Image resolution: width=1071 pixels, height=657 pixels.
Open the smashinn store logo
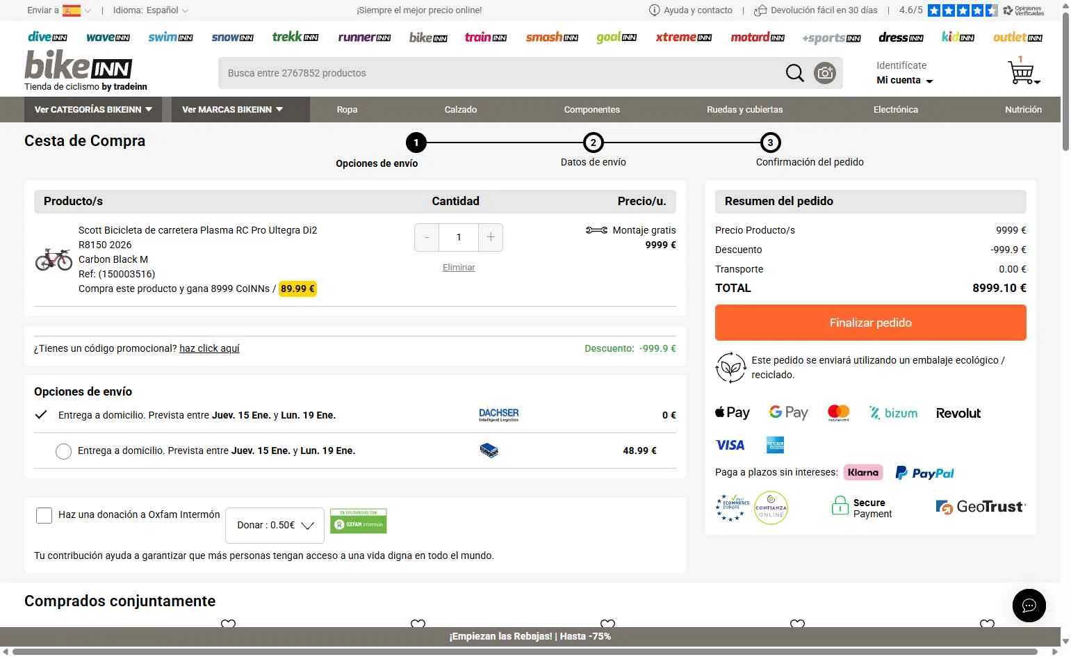pos(552,37)
